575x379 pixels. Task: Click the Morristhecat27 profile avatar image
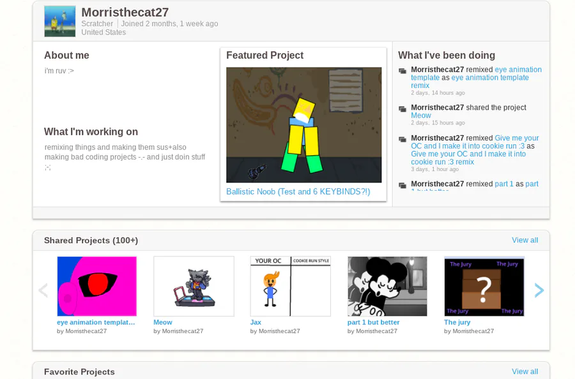pos(60,21)
